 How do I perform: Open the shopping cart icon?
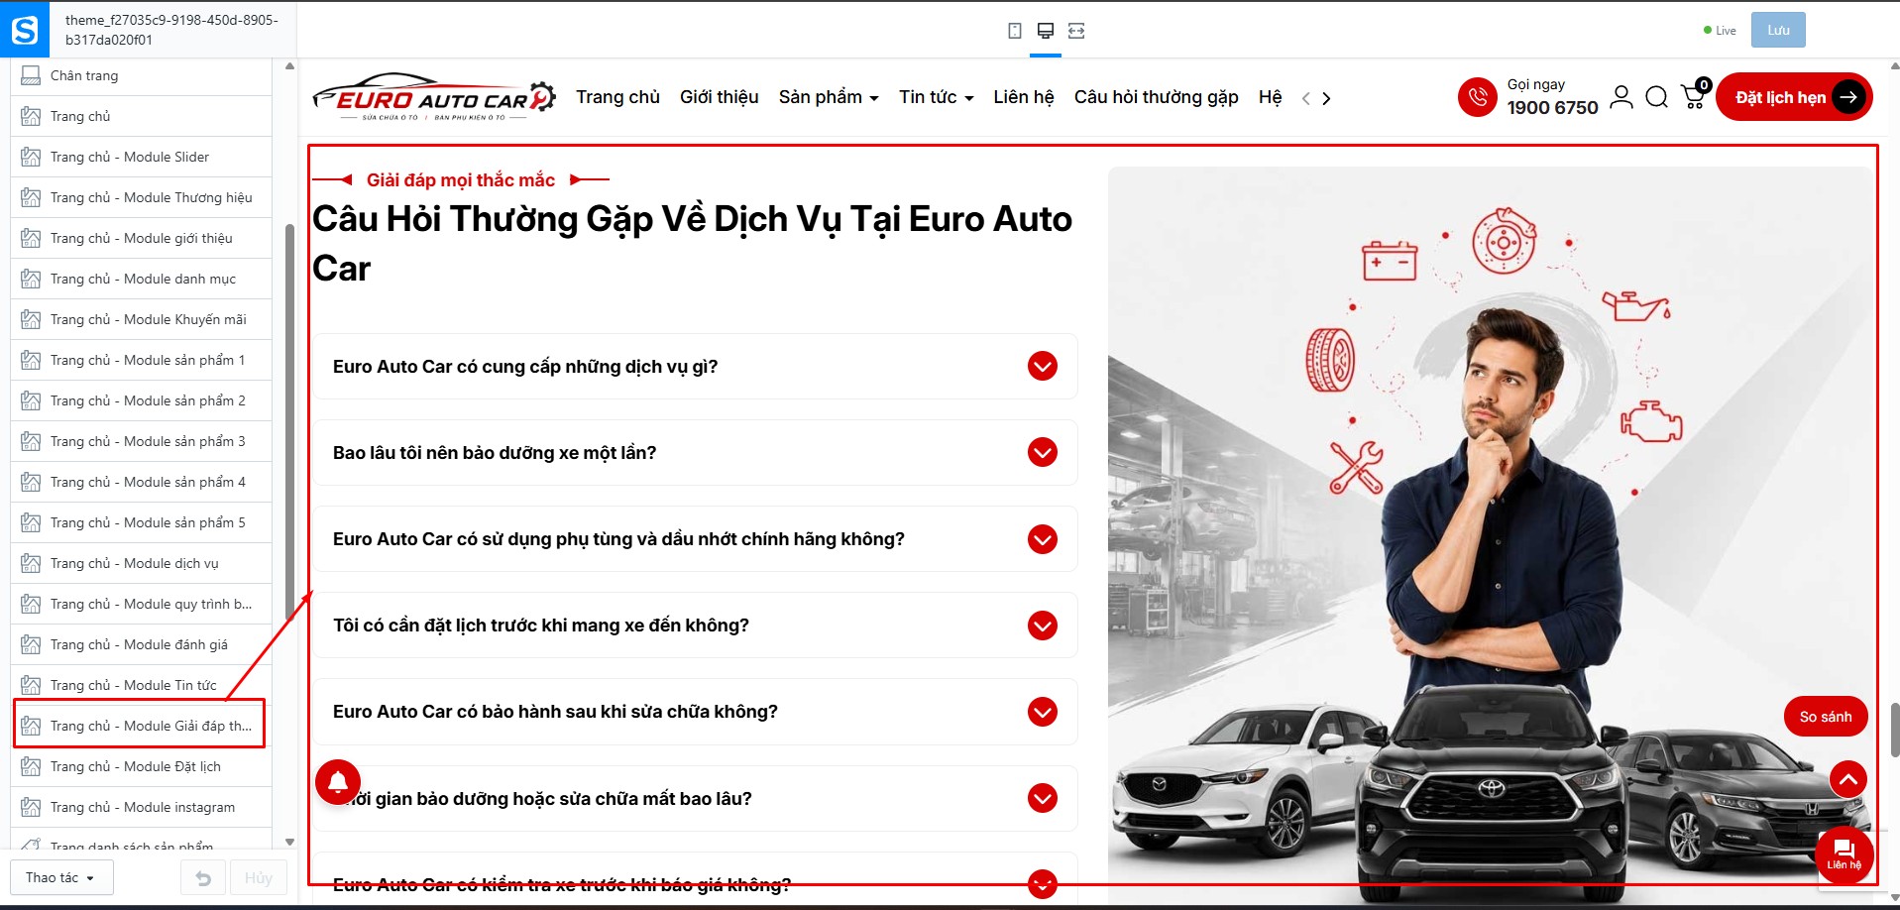click(1695, 95)
